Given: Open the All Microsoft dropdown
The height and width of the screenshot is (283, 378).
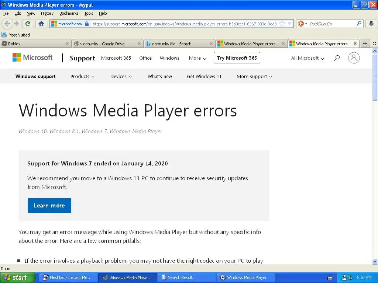Looking at the screenshot, I should [307, 58].
